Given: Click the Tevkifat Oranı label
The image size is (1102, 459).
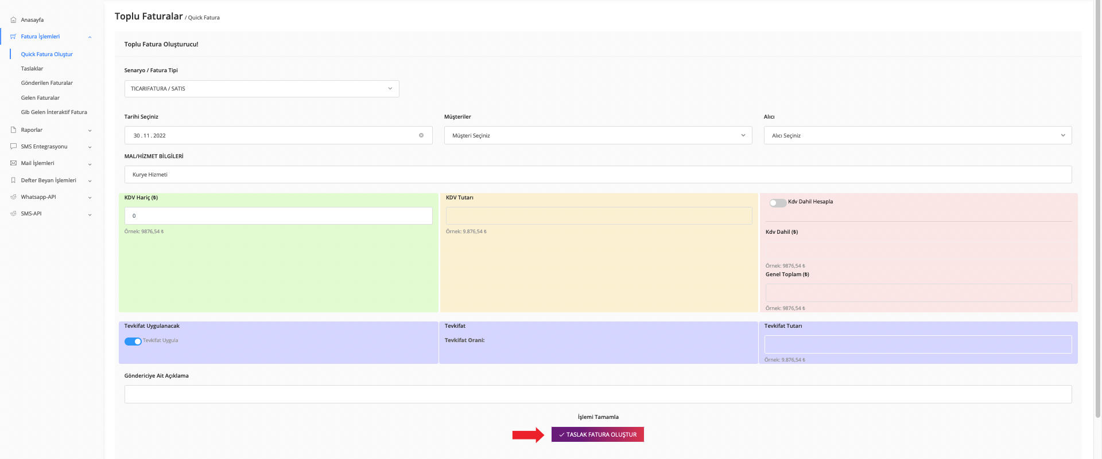Looking at the screenshot, I should (x=464, y=340).
